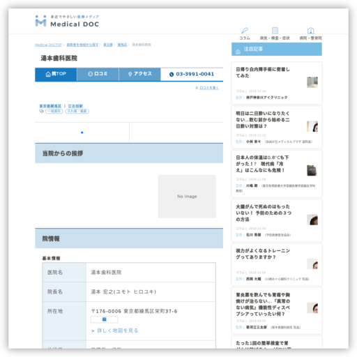Click the 基本情報 subheading
Image resolution: width=357 pixels, height=357 pixels.
[51, 258]
